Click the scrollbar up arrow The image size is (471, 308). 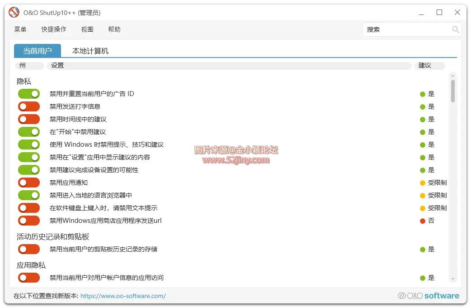click(452, 75)
